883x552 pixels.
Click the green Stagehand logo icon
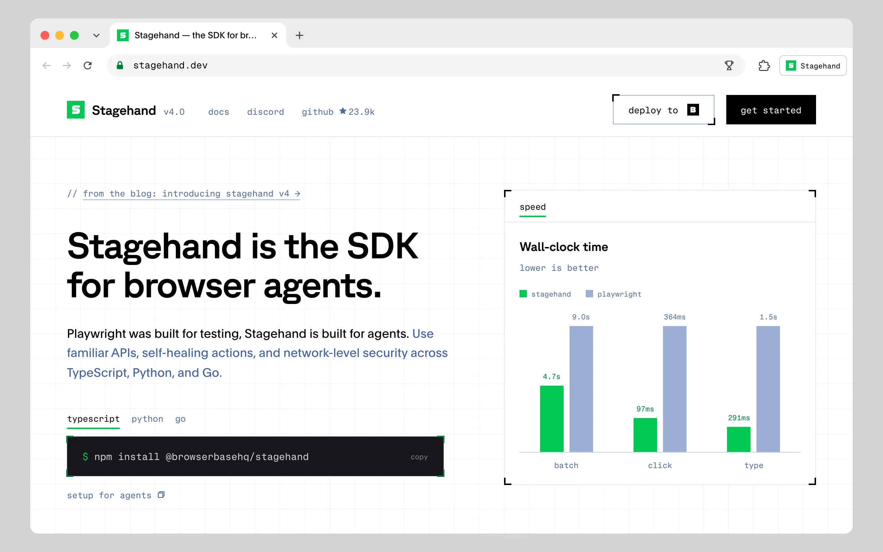tap(76, 110)
